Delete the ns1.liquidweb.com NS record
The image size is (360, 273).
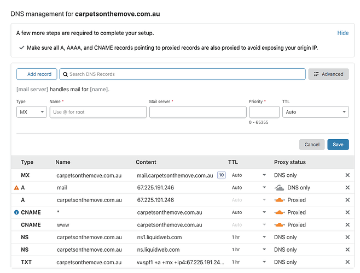[347, 238]
